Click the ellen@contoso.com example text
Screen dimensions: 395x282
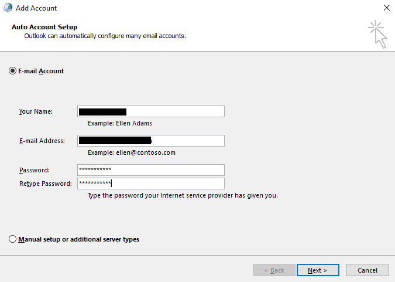[x=131, y=152]
